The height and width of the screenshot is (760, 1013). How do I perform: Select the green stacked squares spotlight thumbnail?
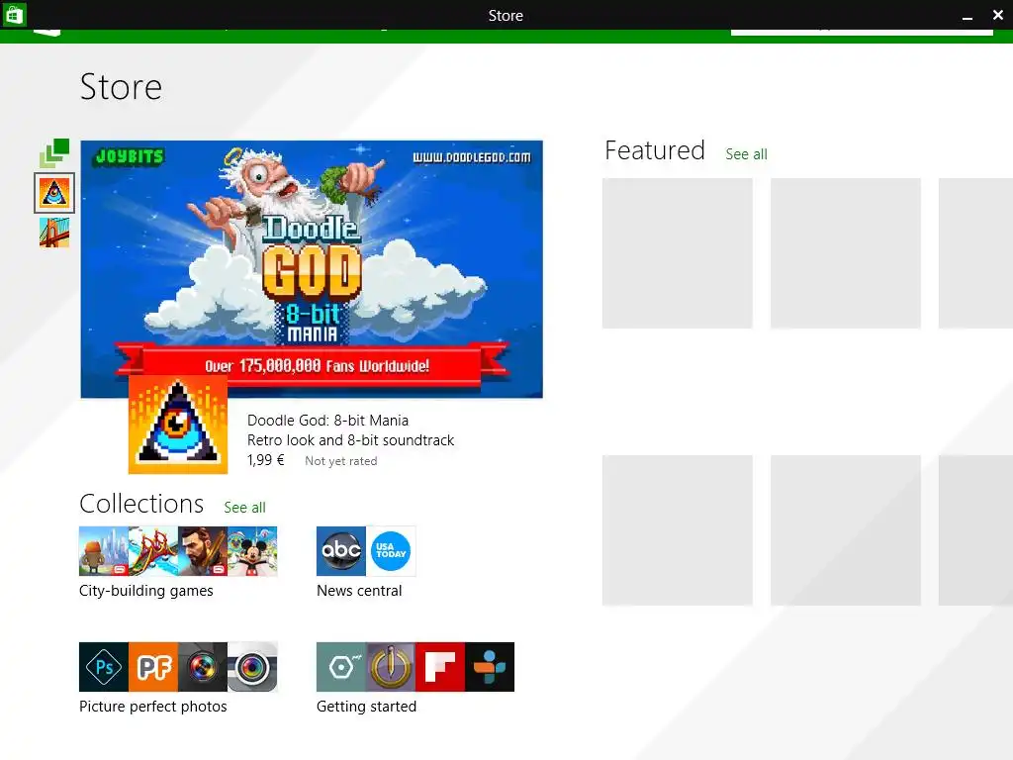(x=54, y=153)
